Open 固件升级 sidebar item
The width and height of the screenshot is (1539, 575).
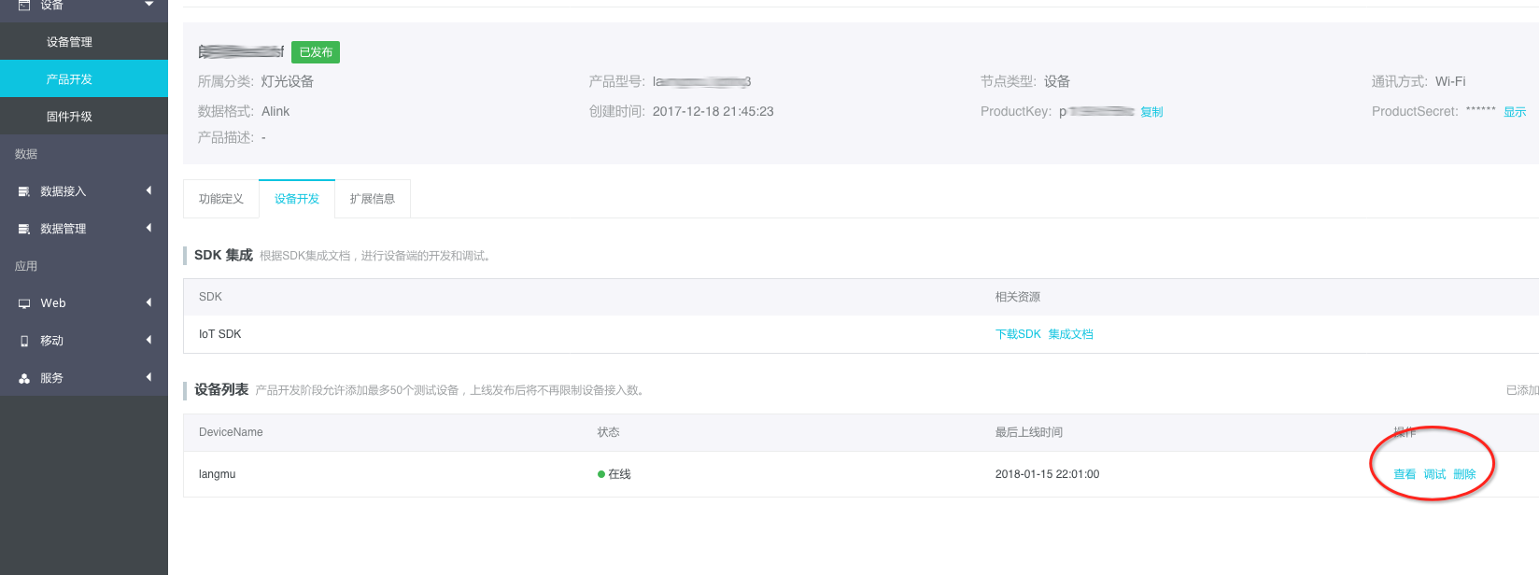coord(83,117)
